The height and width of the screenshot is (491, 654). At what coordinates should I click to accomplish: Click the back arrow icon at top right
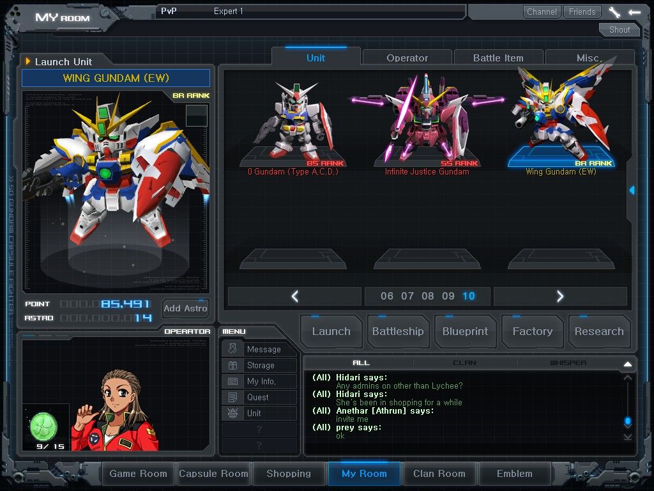[634, 12]
